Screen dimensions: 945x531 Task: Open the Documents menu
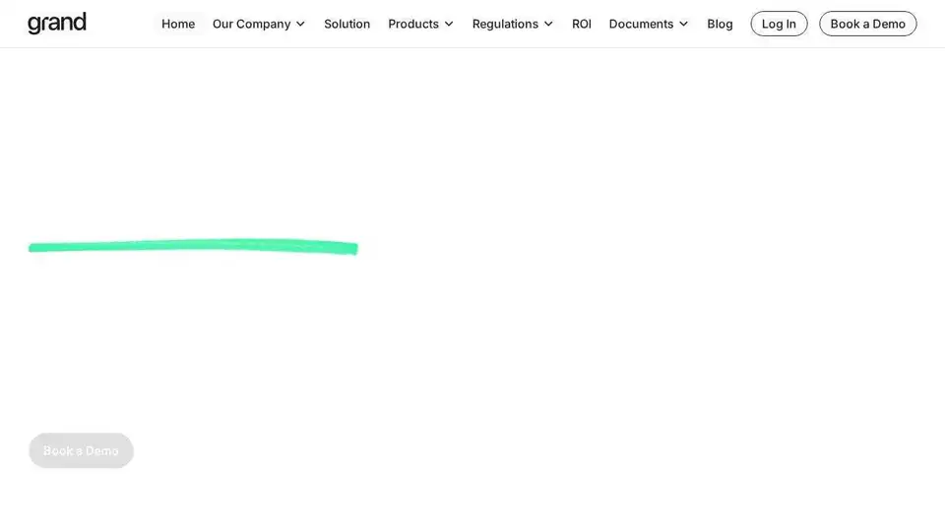648,24
